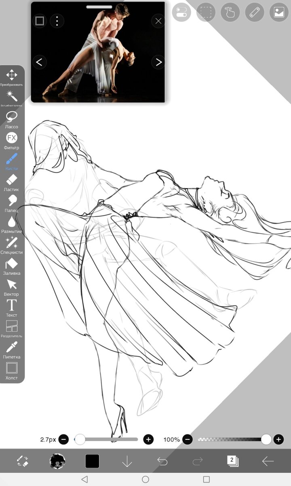Screen dimensions: 291x486
Task: Select the Transform (Преобразовать) tool
Action: point(12,77)
